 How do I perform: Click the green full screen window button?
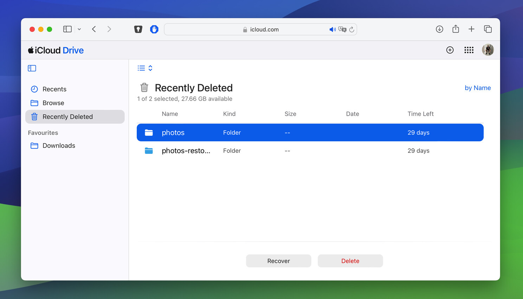point(50,29)
